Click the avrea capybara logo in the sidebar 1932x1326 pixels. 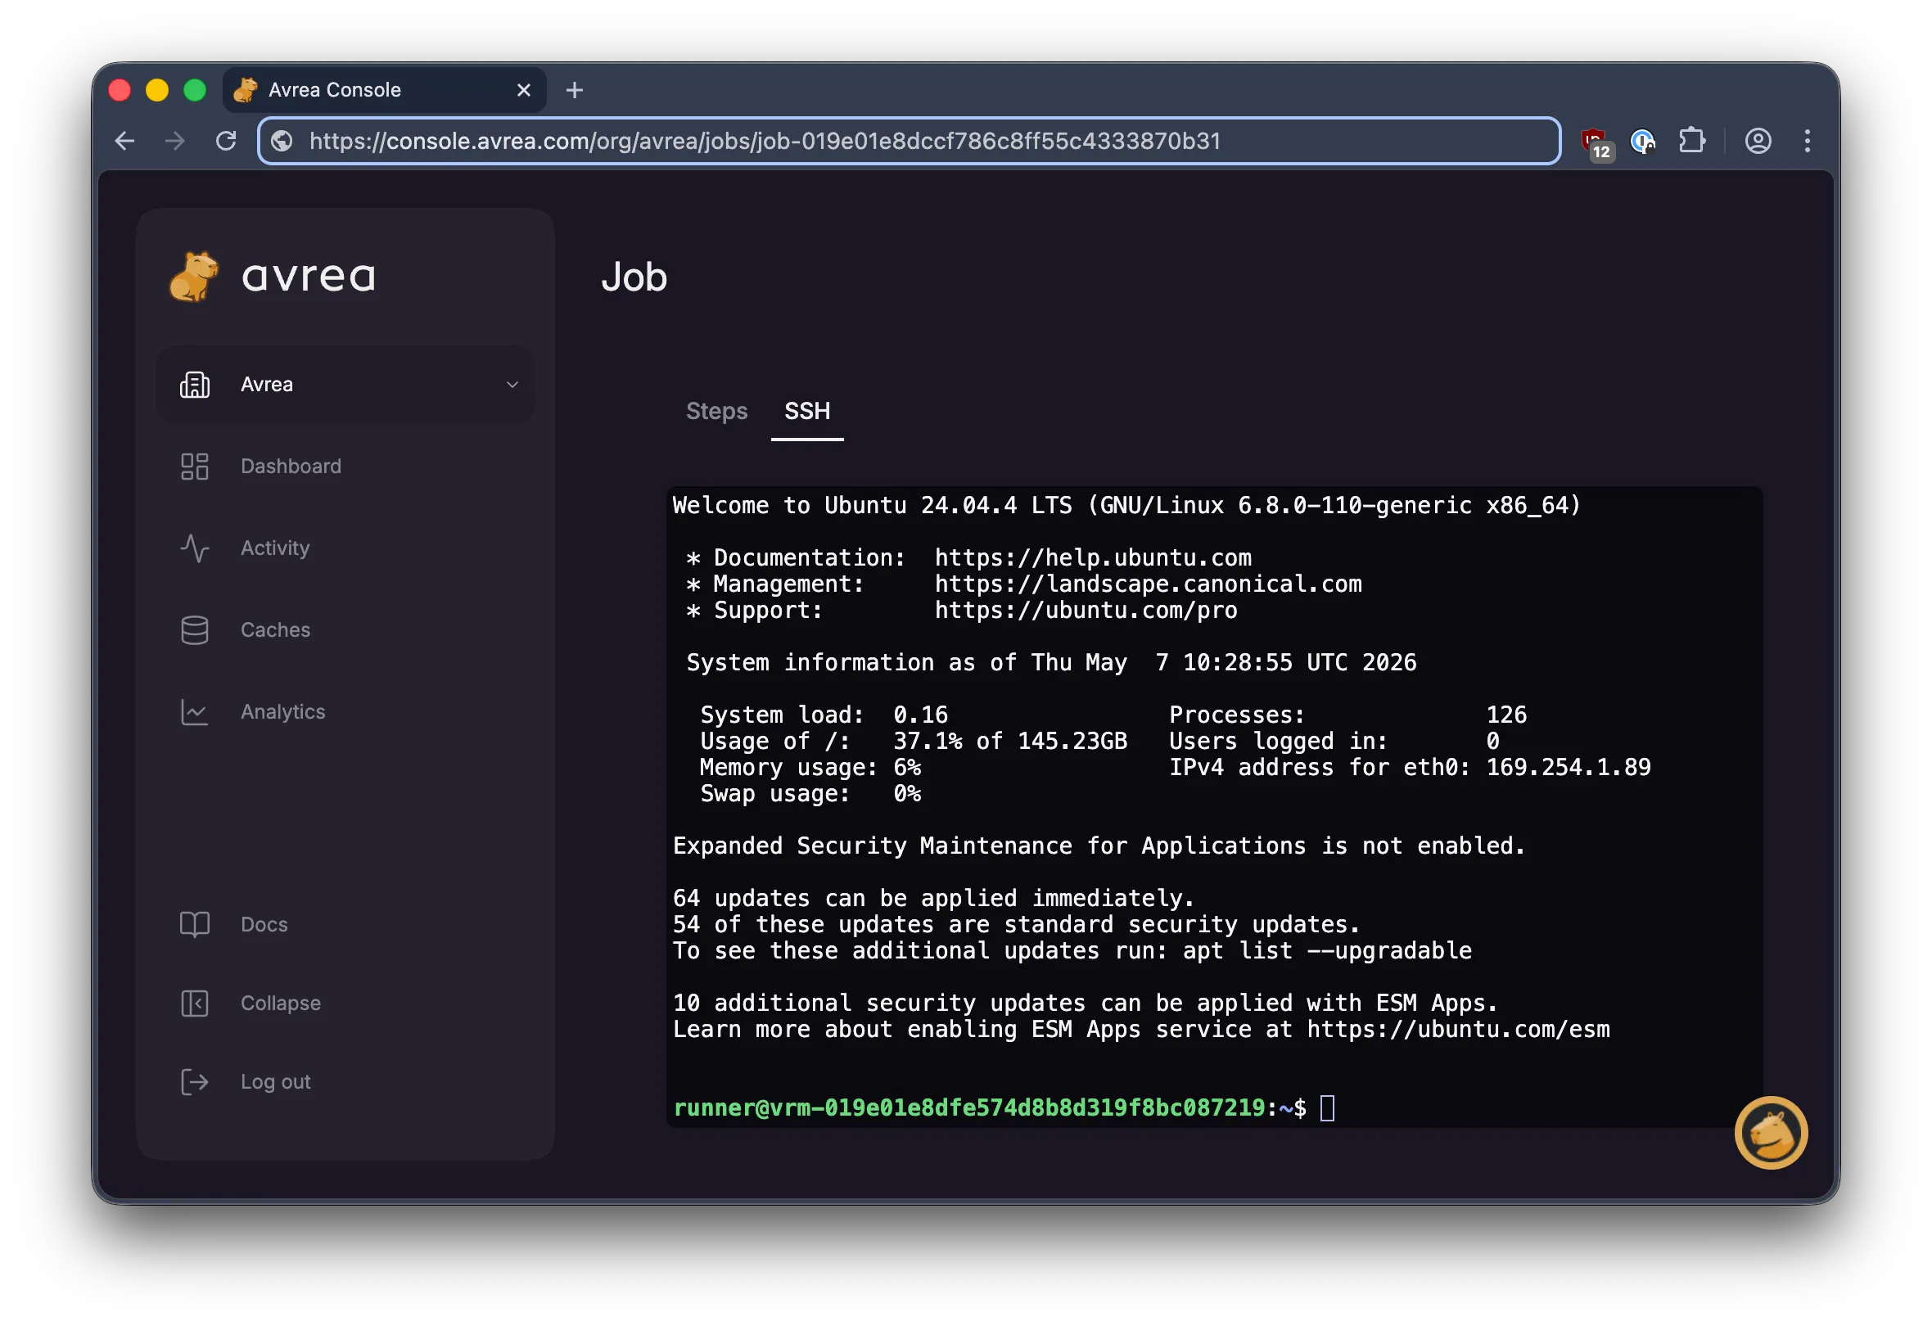(x=194, y=277)
